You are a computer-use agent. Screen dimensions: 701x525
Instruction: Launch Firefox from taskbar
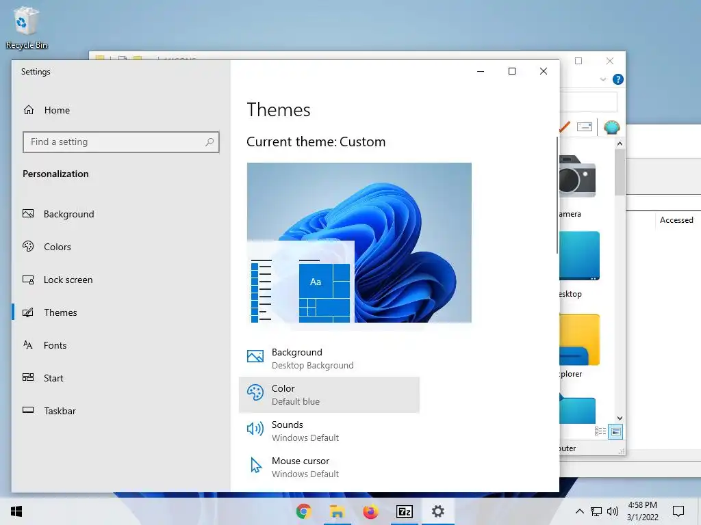coord(370,511)
